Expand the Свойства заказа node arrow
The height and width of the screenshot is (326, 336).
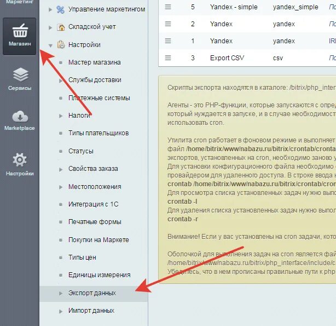point(61,169)
